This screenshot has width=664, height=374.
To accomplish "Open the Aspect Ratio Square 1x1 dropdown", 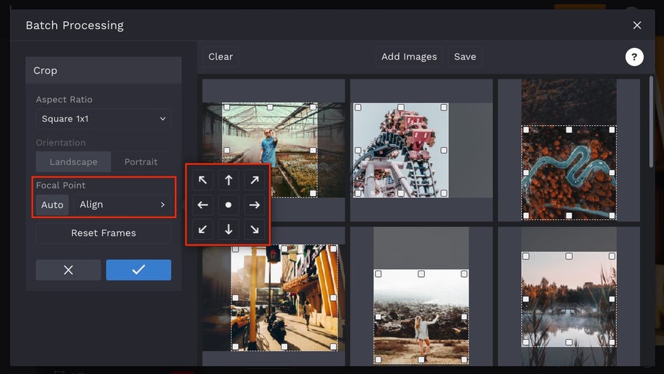I will pyautogui.click(x=103, y=119).
